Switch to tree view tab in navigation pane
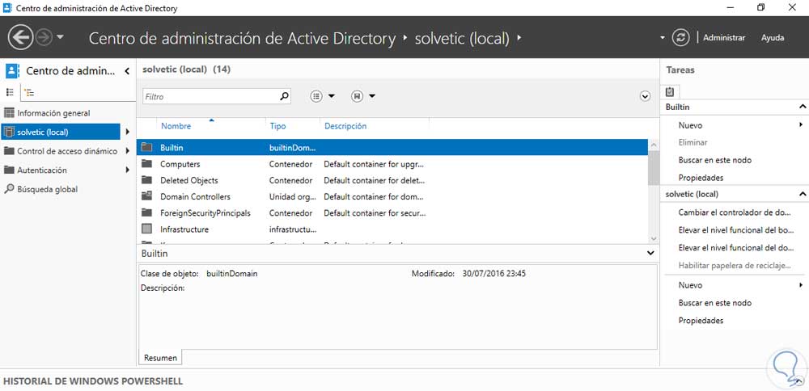Image resolution: width=809 pixels, height=391 pixels. [29, 93]
